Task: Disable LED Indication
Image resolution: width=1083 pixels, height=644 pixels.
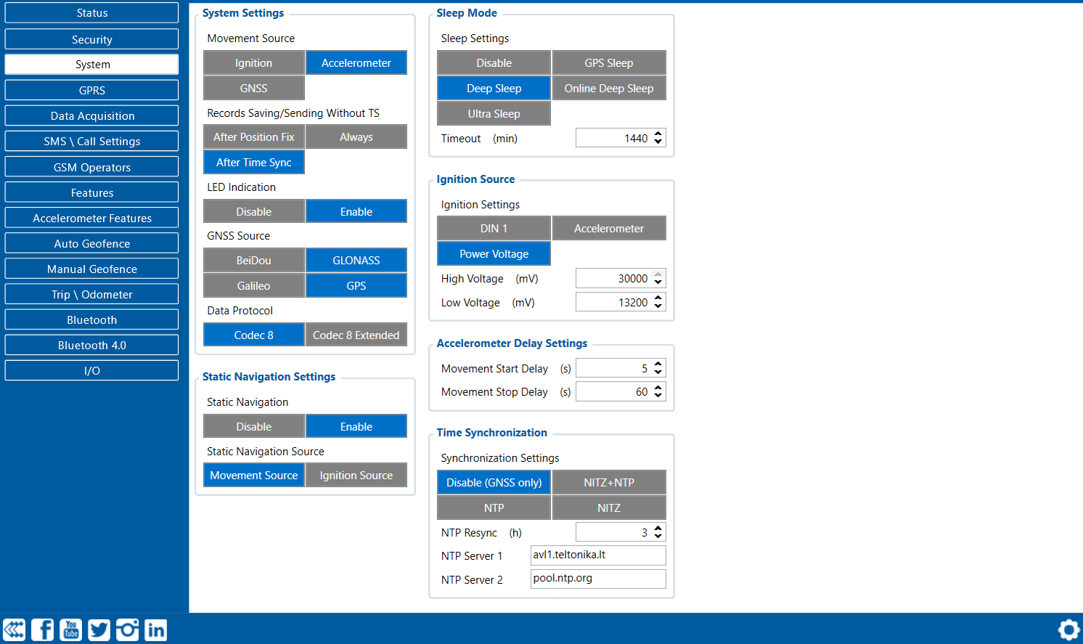Action: (x=253, y=212)
